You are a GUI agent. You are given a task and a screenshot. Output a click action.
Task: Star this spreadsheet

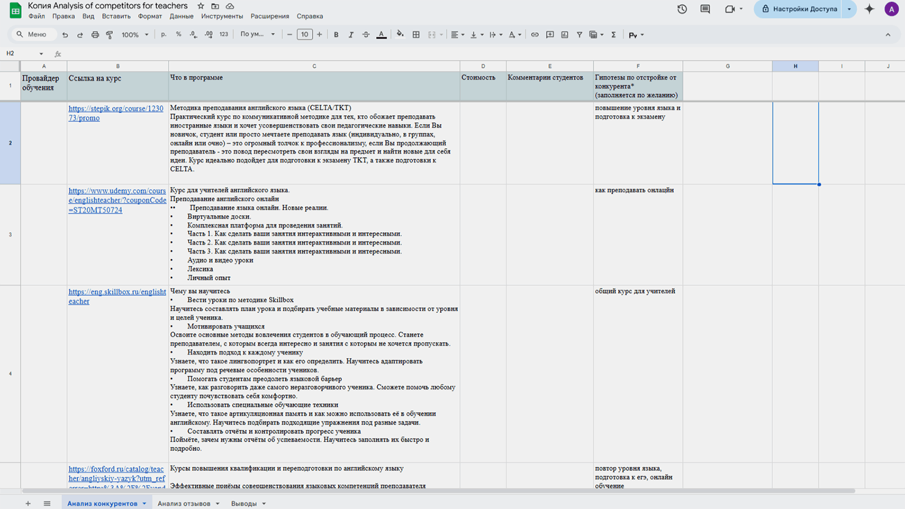tap(201, 6)
